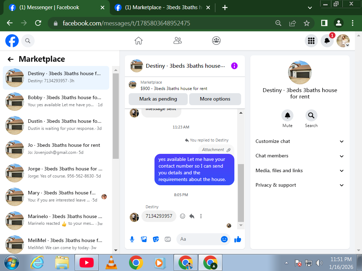Close the Messenger | Facebook tab
The image size is (362, 271).
tap(103, 8)
